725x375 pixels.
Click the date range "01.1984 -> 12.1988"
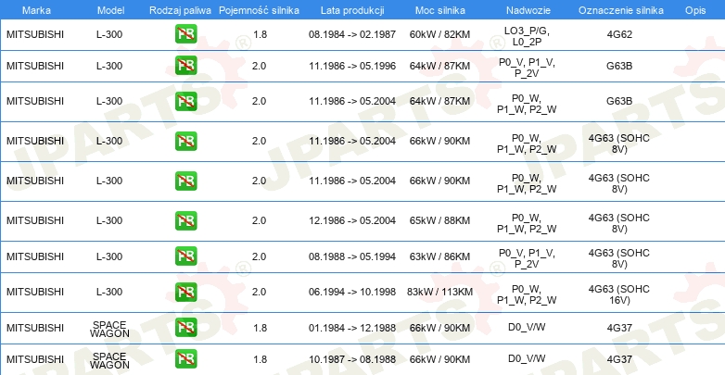(352, 328)
